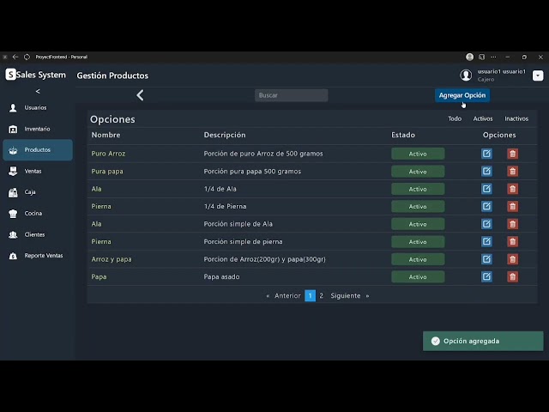Dismiss the Opción agregada notification
Viewport: 549px width, 412px height.
point(483,341)
